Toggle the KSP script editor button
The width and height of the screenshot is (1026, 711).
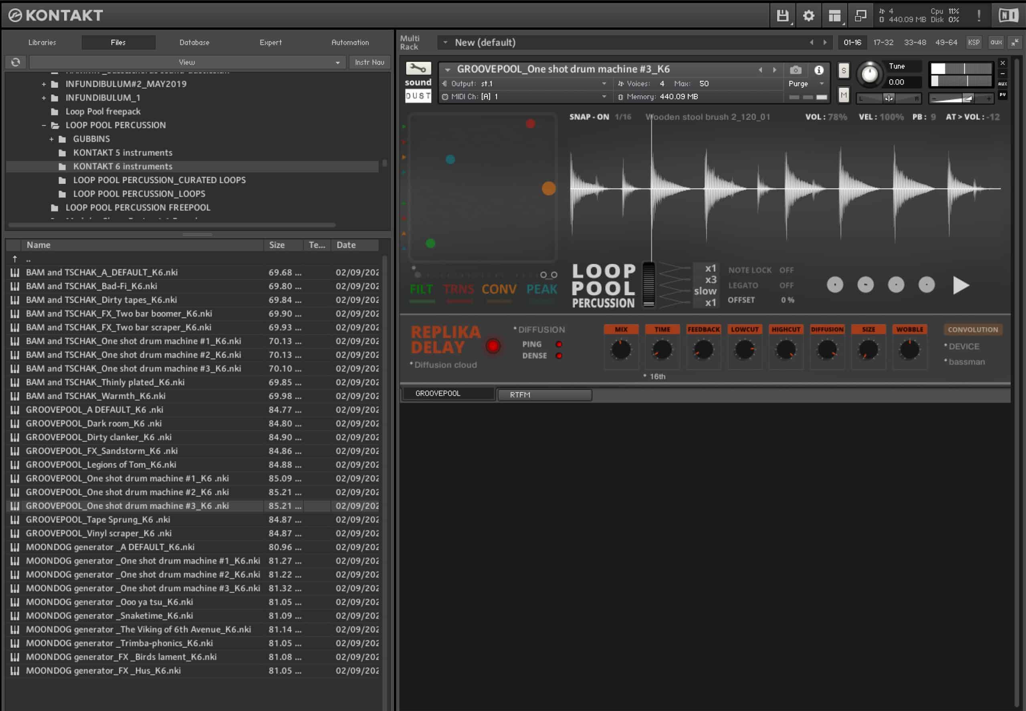[973, 42]
